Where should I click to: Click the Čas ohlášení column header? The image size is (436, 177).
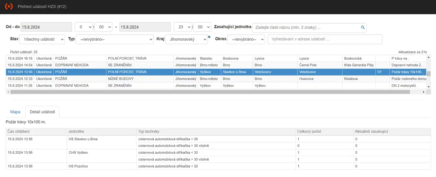click(36, 131)
